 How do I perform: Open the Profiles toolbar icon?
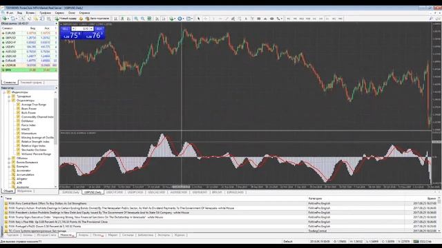click(14, 19)
